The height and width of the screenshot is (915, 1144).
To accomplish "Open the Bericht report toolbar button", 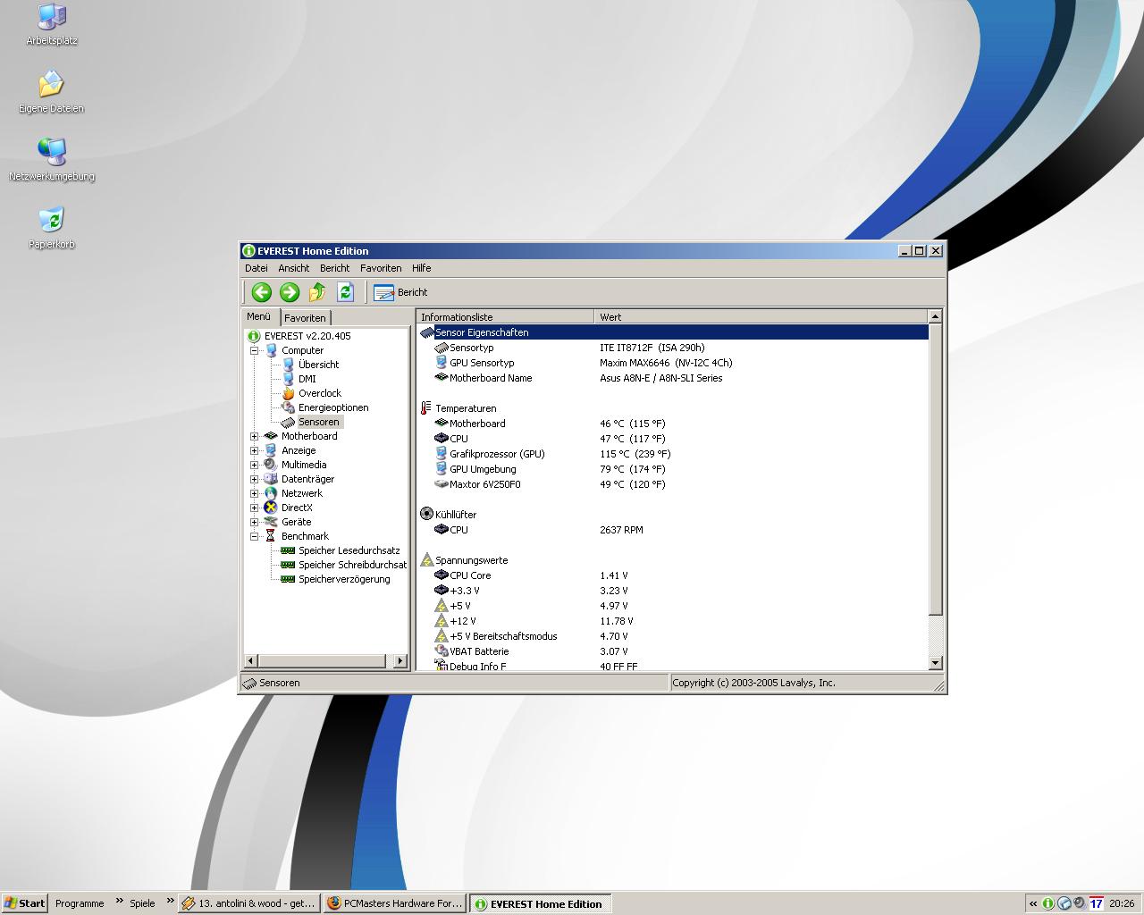I will 400,292.
